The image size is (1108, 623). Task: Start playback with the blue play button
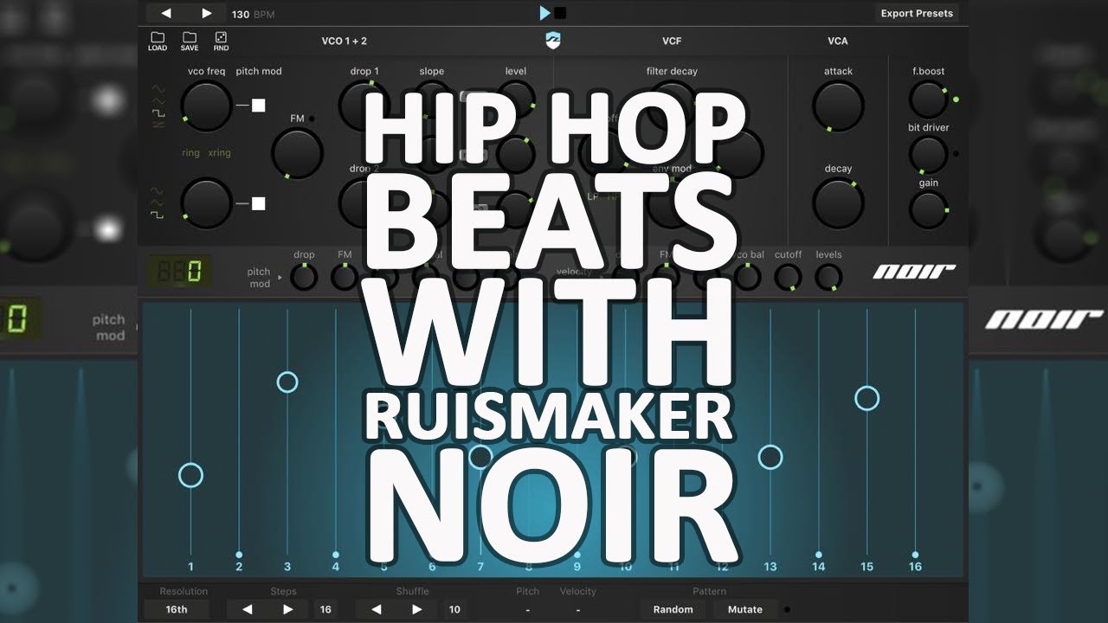click(x=544, y=13)
